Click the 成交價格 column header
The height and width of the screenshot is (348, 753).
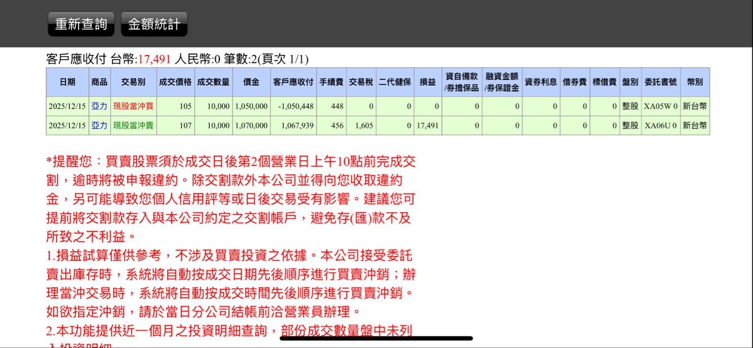[x=175, y=82]
